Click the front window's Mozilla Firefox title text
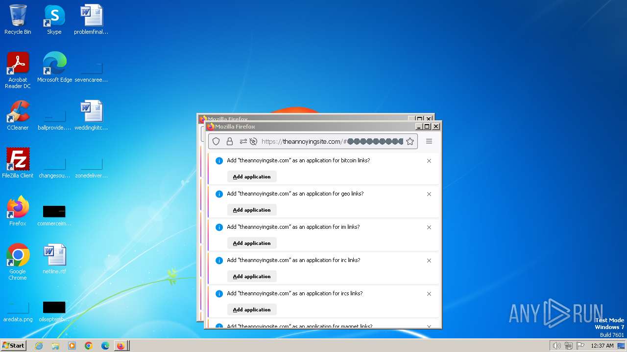Screen dimensions: 627x352 [235, 126]
